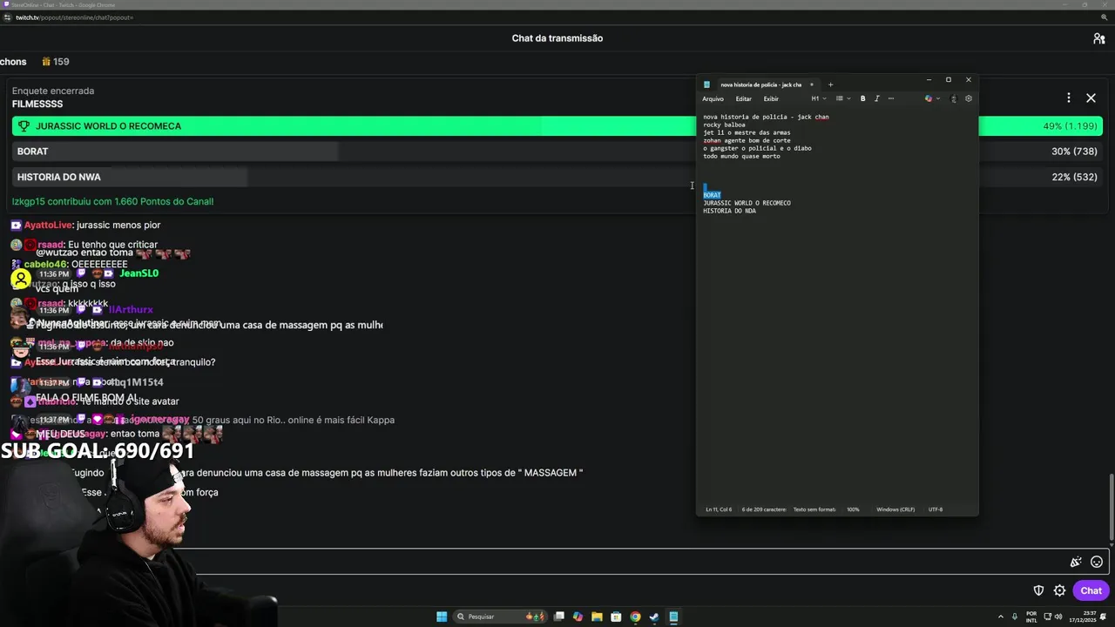Viewport: 1115px width, 627px height.
Task: Open the Editar menu in Notepad
Action: coord(743,98)
